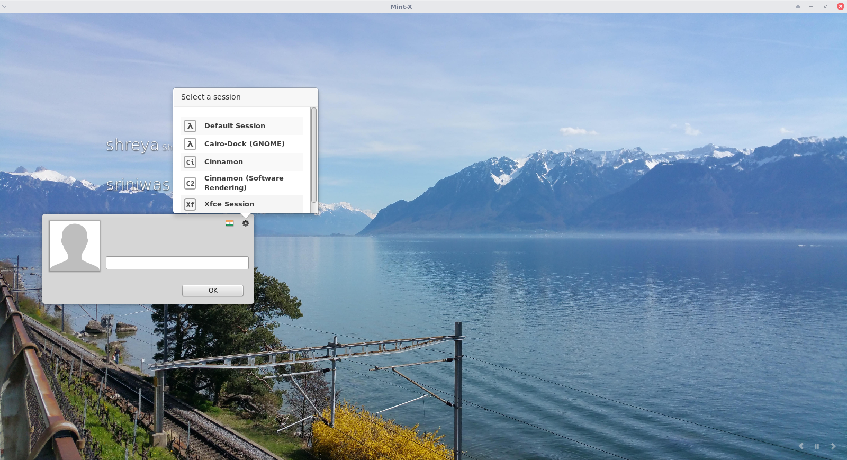This screenshot has width=847, height=460.
Task: Click the eject-style icon in title bar
Action: 798,6
